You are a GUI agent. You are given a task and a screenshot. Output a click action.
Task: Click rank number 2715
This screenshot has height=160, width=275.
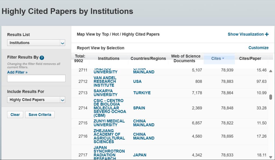[83, 123]
